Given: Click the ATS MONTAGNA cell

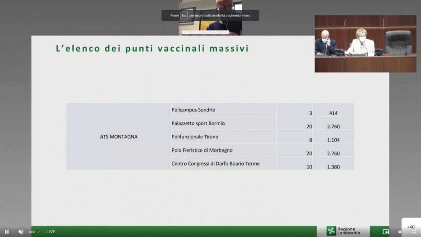Looking at the screenshot, I should [119, 137].
